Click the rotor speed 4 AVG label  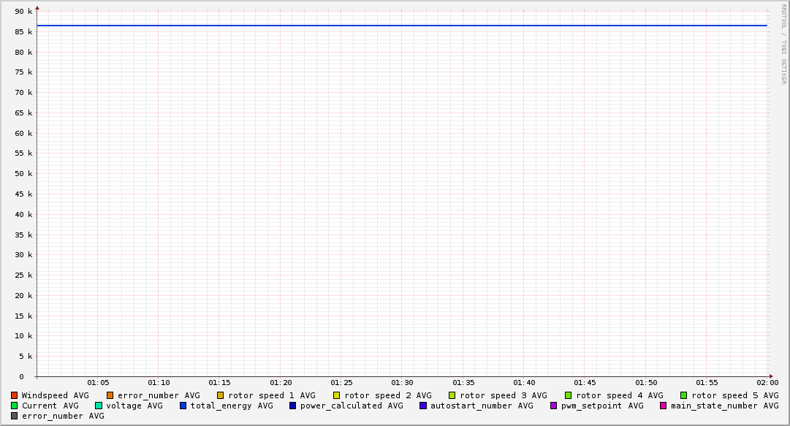tap(619, 395)
